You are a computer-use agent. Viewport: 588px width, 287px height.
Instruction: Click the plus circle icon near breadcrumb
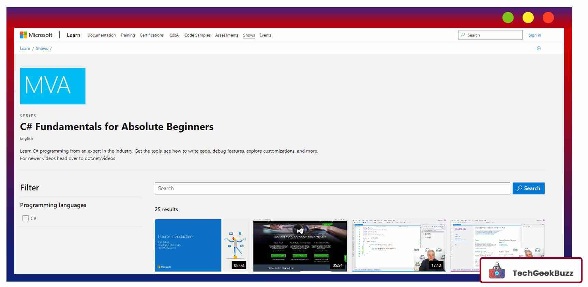[x=539, y=48]
